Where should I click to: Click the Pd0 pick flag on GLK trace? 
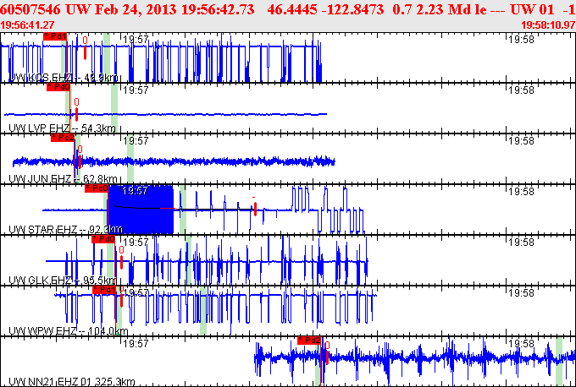(103, 239)
